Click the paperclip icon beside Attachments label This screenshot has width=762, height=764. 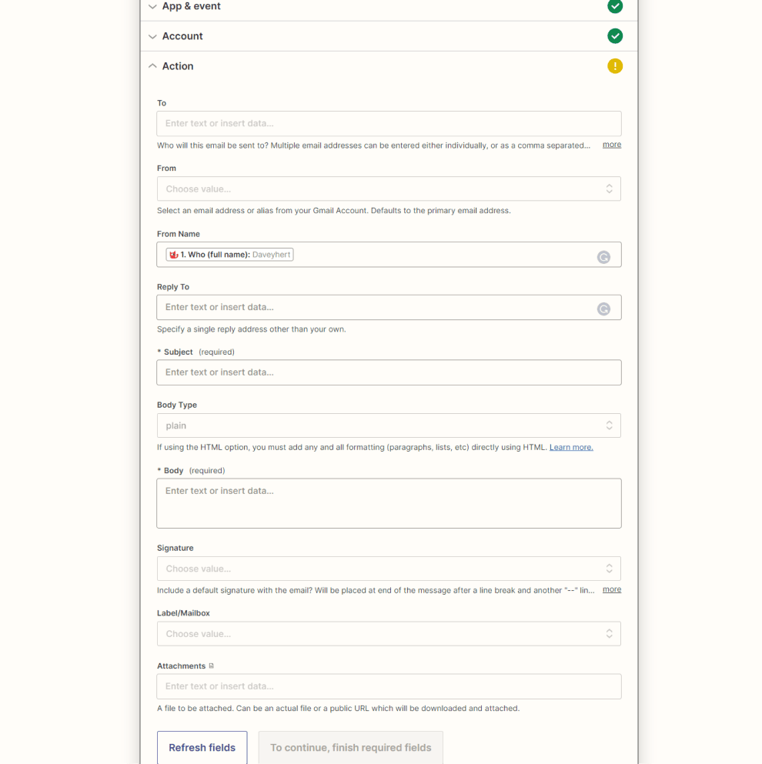click(210, 665)
